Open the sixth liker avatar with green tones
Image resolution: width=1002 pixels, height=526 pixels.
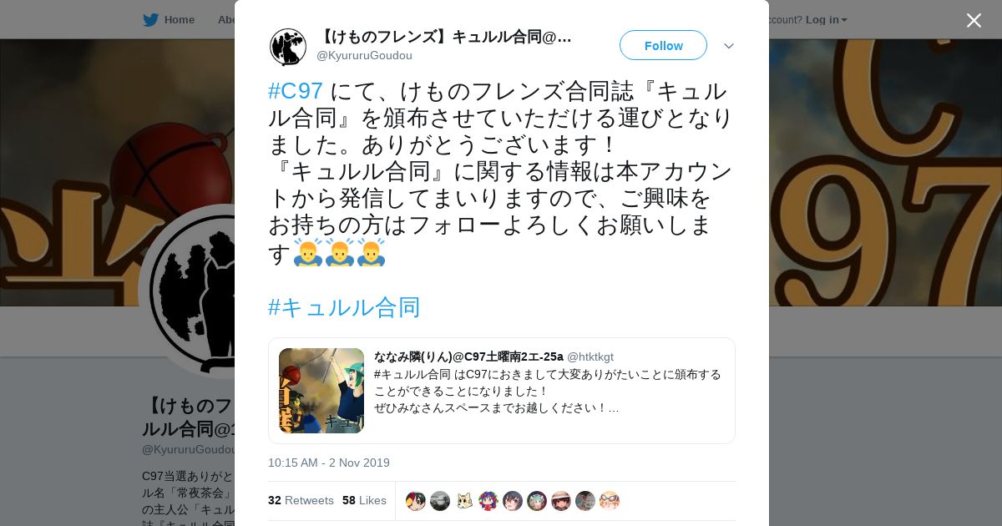click(537, 501)
